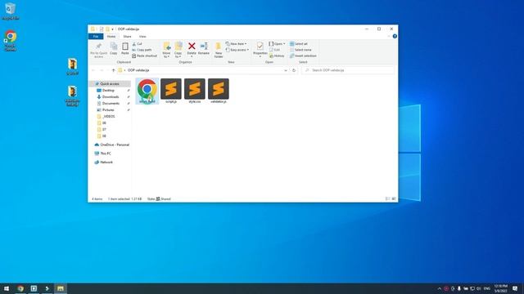Open the notification center icon
524x294 pixels.
click(x=515, y=288)
